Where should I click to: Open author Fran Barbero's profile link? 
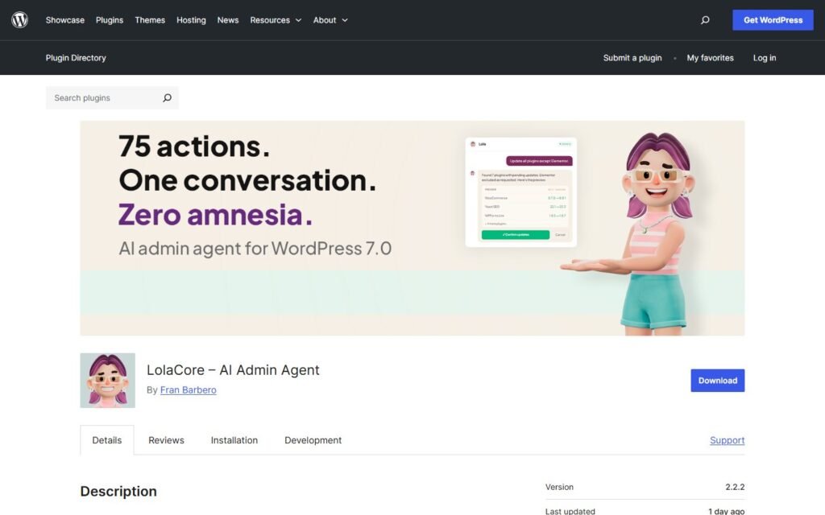(x=188, y=390)
